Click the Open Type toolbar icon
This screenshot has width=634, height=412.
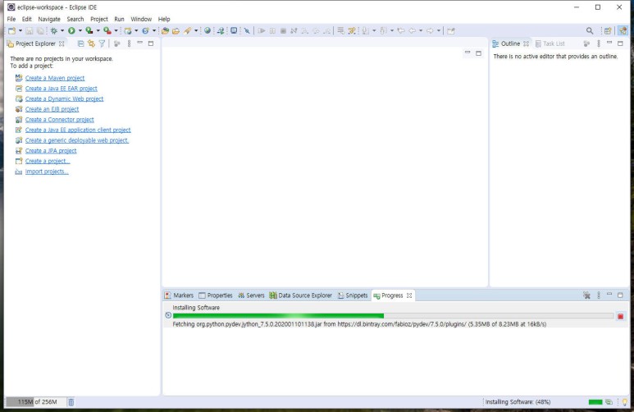pyautogui.click(x=165, y=30)
